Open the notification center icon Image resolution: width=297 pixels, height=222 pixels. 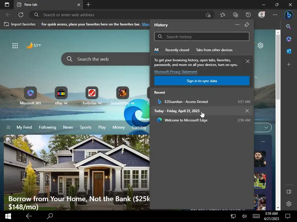(287, 216)
